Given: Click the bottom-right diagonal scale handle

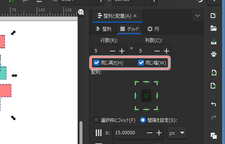Looking at the screenshot, I should coord(13,118).
